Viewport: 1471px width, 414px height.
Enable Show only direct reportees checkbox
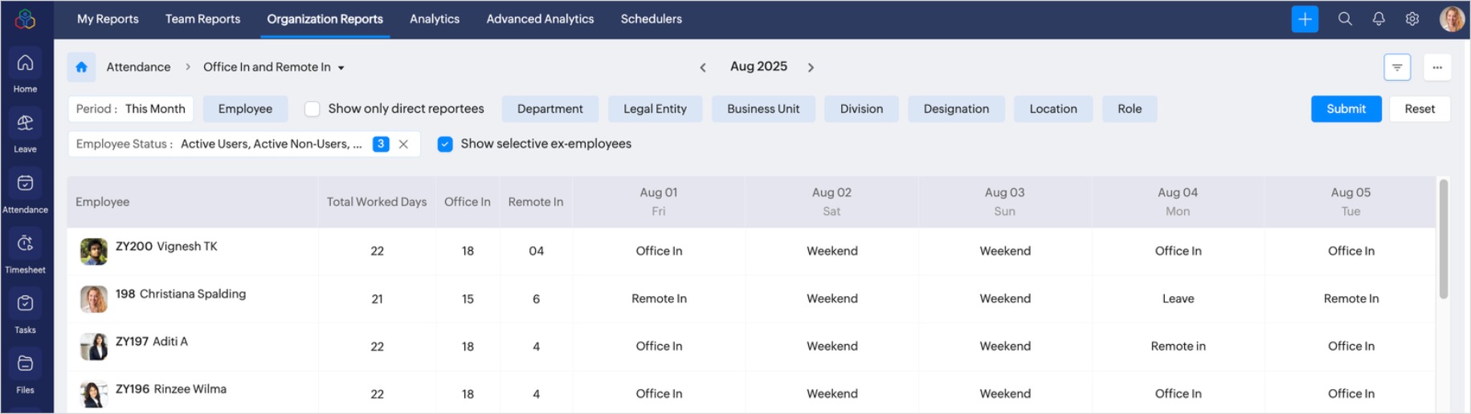pyautogui.click(x=313, y=109)
